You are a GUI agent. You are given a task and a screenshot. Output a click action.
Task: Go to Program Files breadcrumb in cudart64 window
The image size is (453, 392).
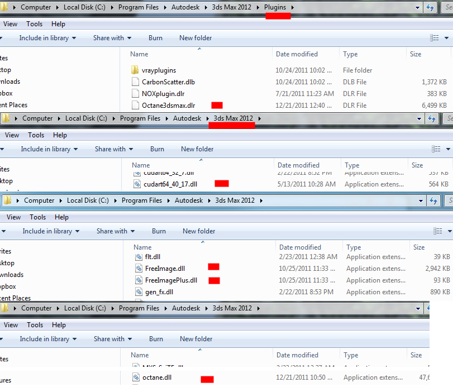point(140,118)
